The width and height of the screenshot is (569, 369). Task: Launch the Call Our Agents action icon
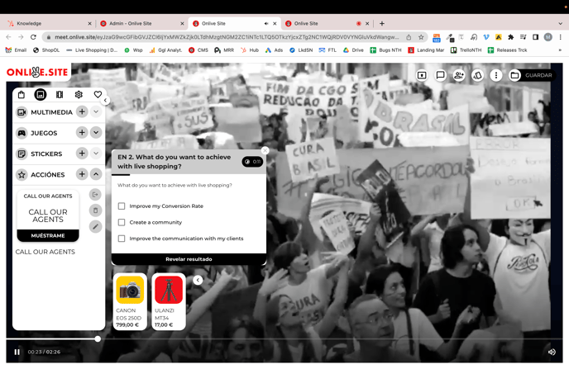coord(95,195)
